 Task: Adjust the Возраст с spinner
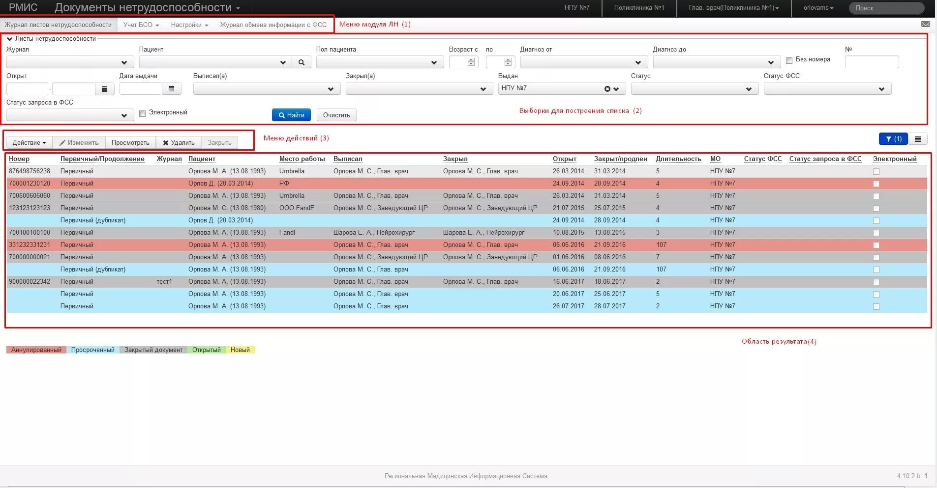coord(471,62)
